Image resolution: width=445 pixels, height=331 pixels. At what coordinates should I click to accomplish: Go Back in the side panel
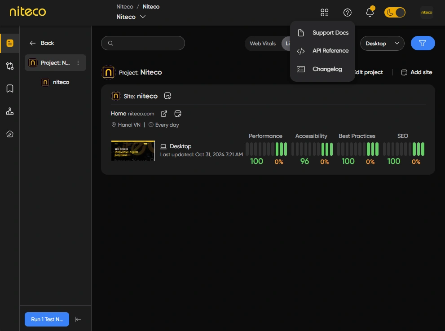42,43
